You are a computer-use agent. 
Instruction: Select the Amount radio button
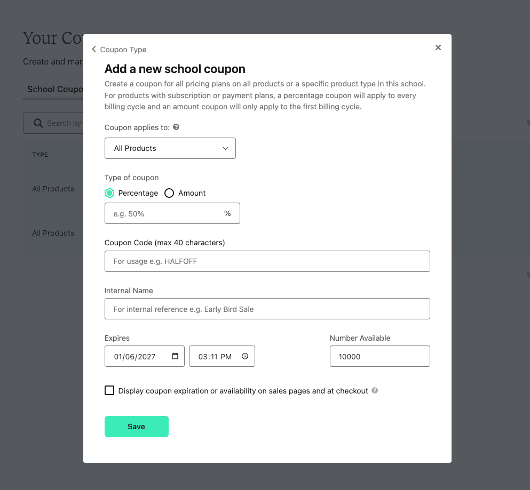[x=169, y=193]
